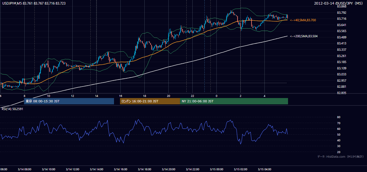Click the 82.805 price axis label
Screen dimensions: 367x172
click(341, 93)
